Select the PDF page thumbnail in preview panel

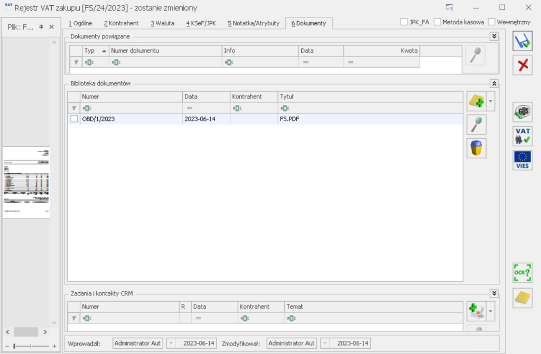click(26, 182)
